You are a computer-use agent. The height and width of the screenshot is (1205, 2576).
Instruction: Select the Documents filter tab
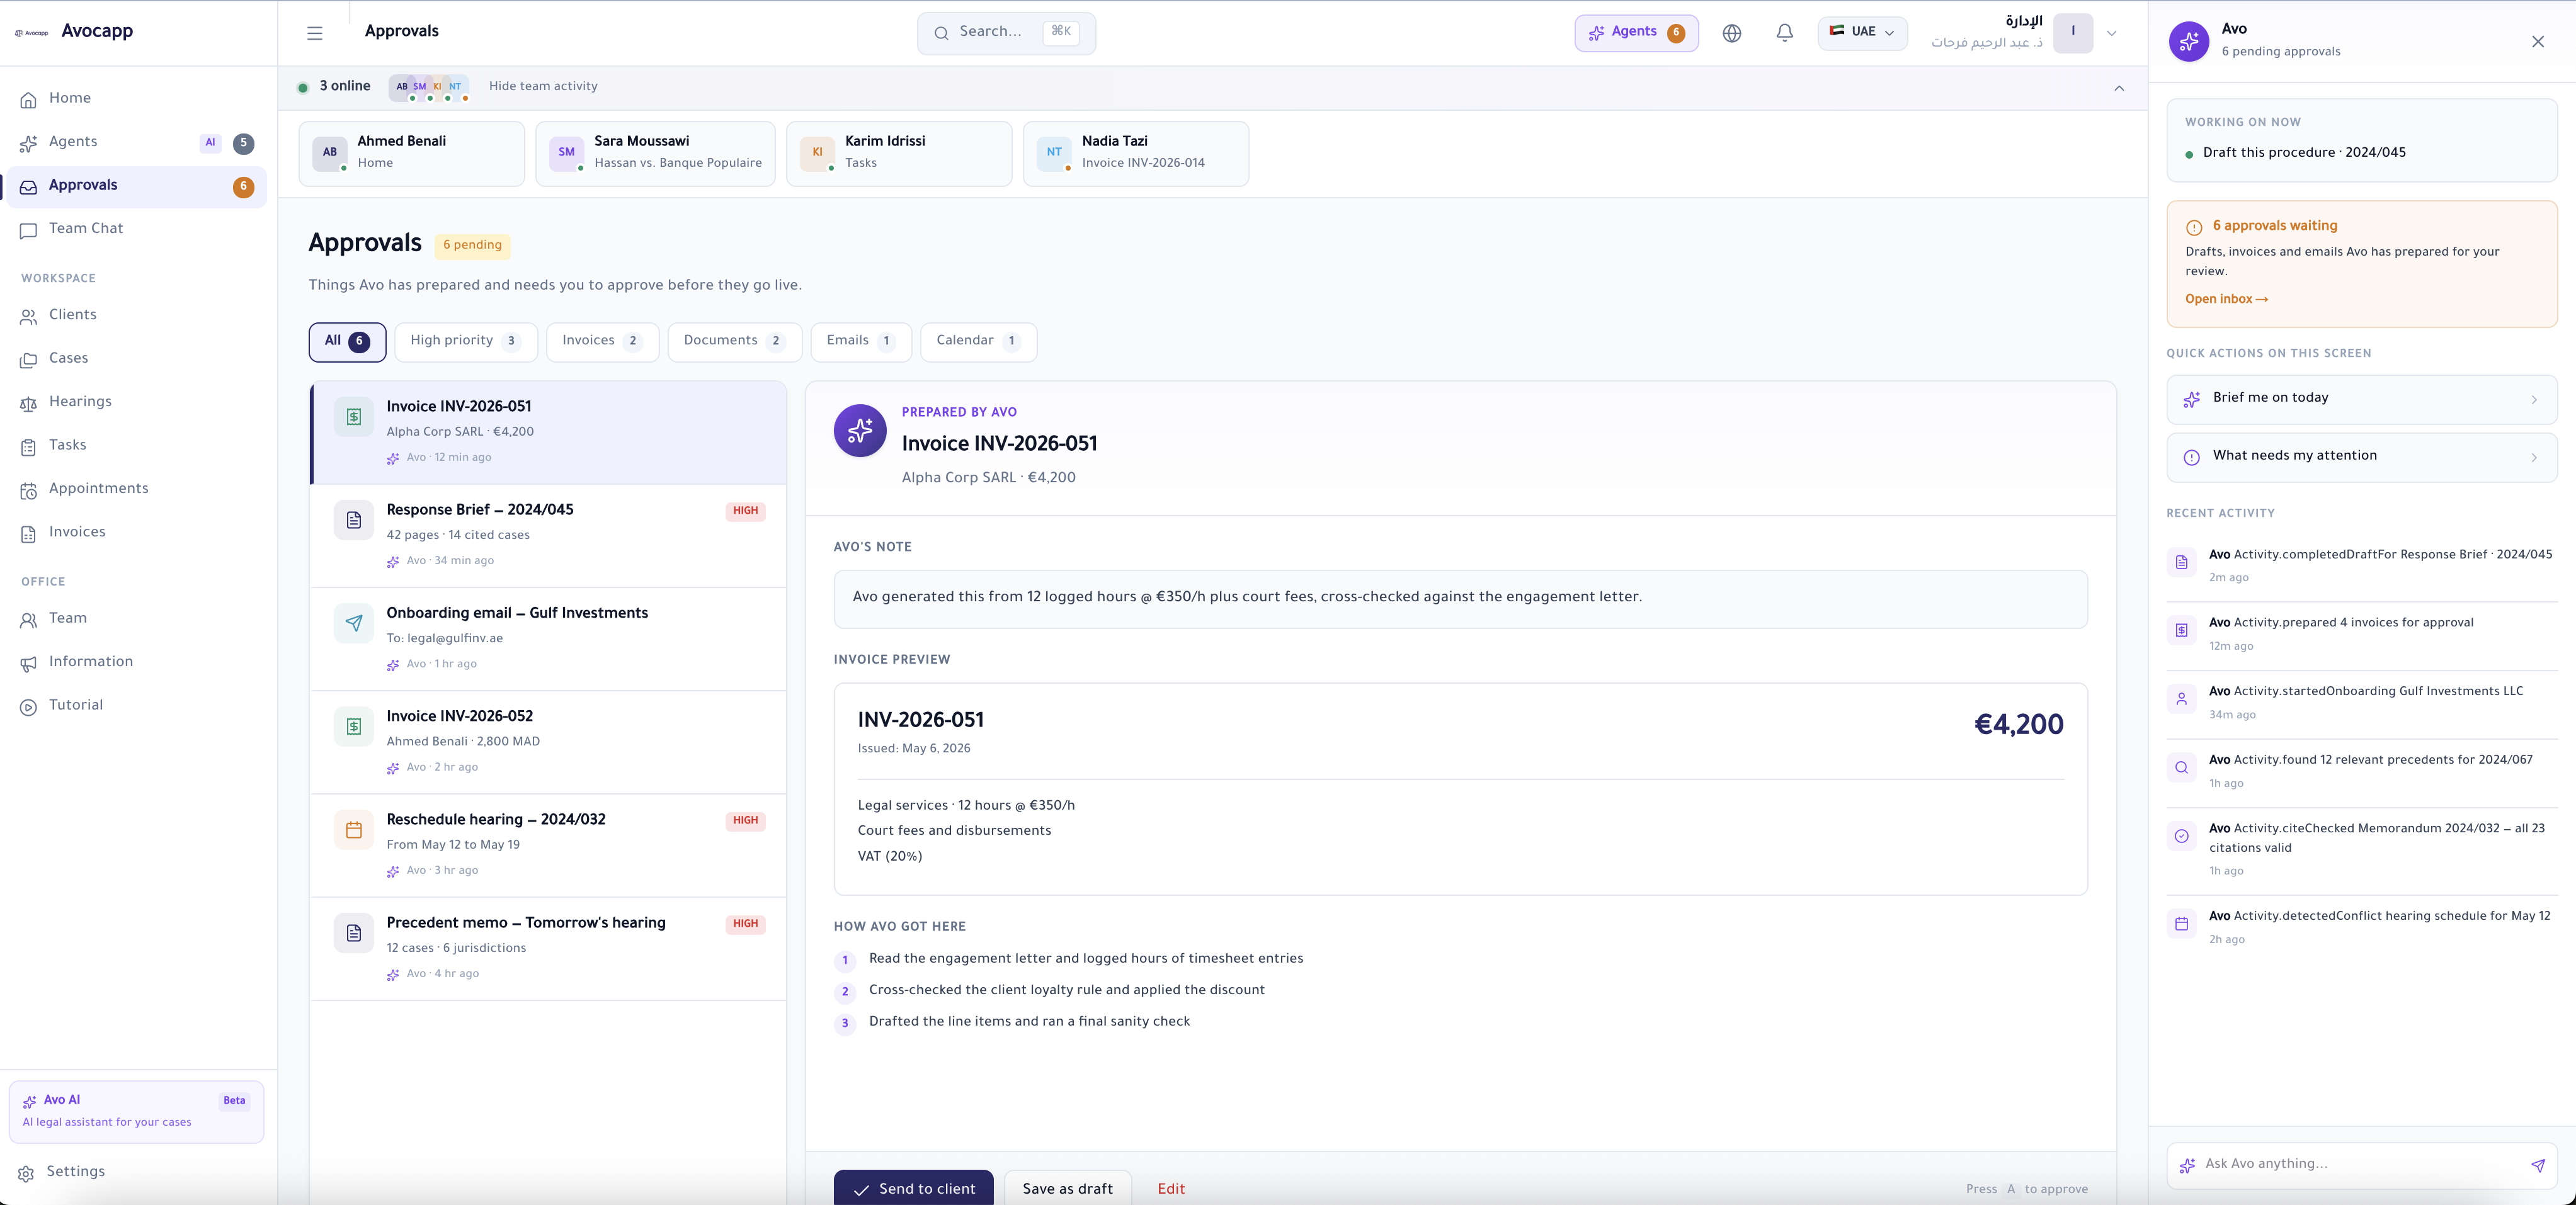click(735, 342)
